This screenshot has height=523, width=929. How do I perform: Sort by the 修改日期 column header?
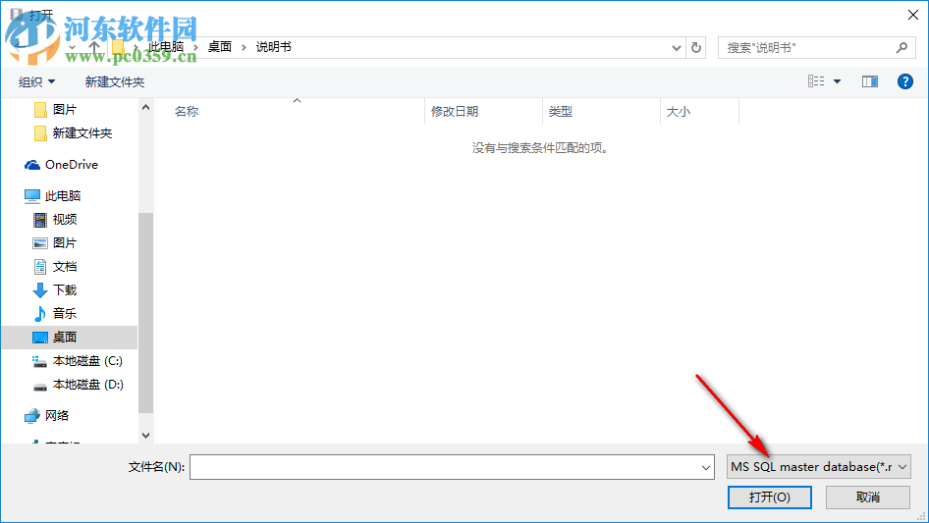coord(455,111)
